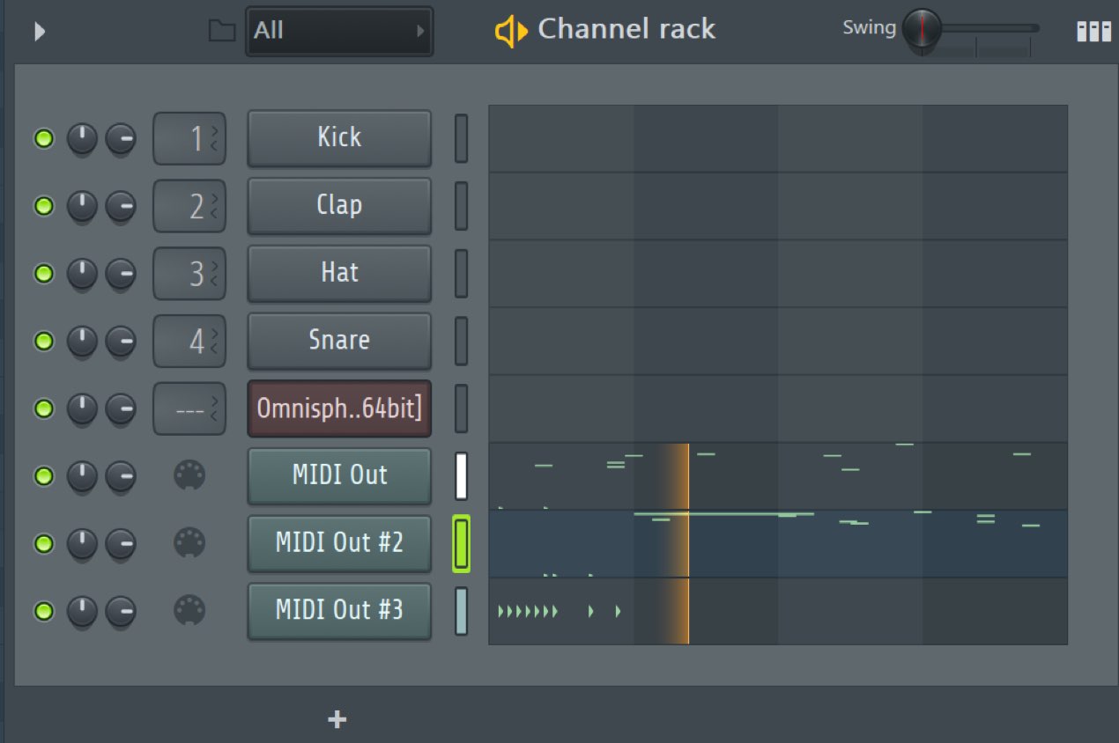Mute the MIDI Out #3 channel
The width and height of the screenshot is (1119, 743).
[43, 610]
